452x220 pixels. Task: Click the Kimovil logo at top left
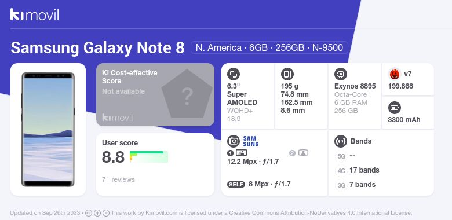click(34, 14)
